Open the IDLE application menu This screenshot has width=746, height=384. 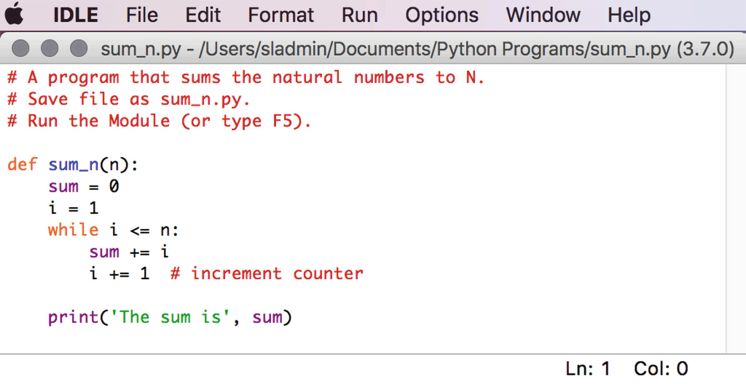75,15
